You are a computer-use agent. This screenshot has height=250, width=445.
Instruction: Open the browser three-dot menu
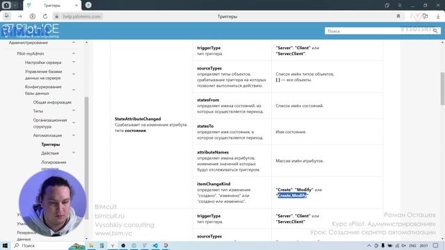(411, 17)
